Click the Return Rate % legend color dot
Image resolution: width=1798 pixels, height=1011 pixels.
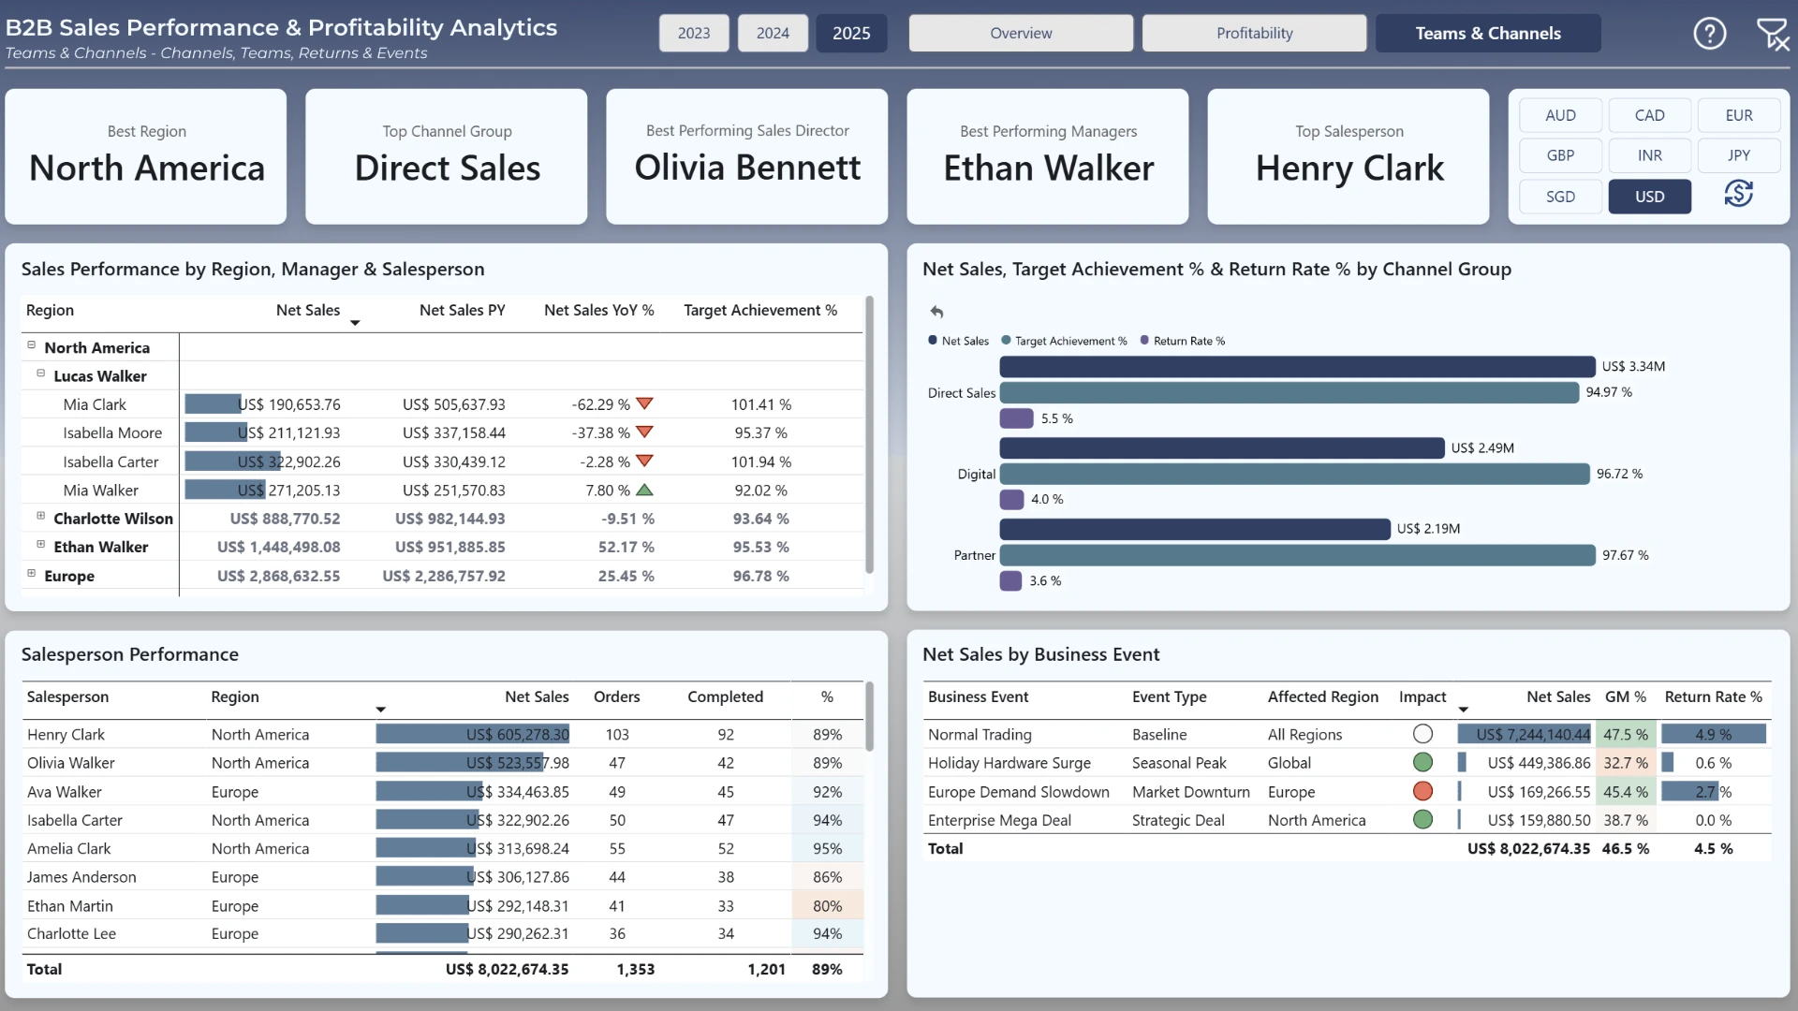coord(1144,341)
